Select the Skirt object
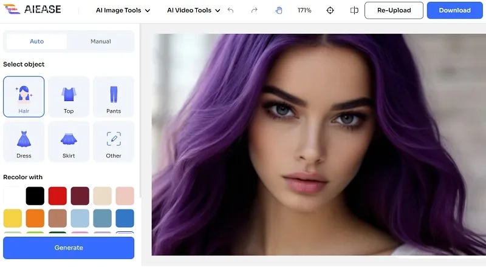486x267 pixels. click(69, 142)
